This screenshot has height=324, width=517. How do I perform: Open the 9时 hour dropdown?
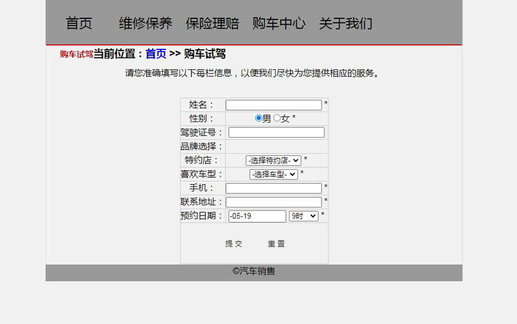coord(304,216)
